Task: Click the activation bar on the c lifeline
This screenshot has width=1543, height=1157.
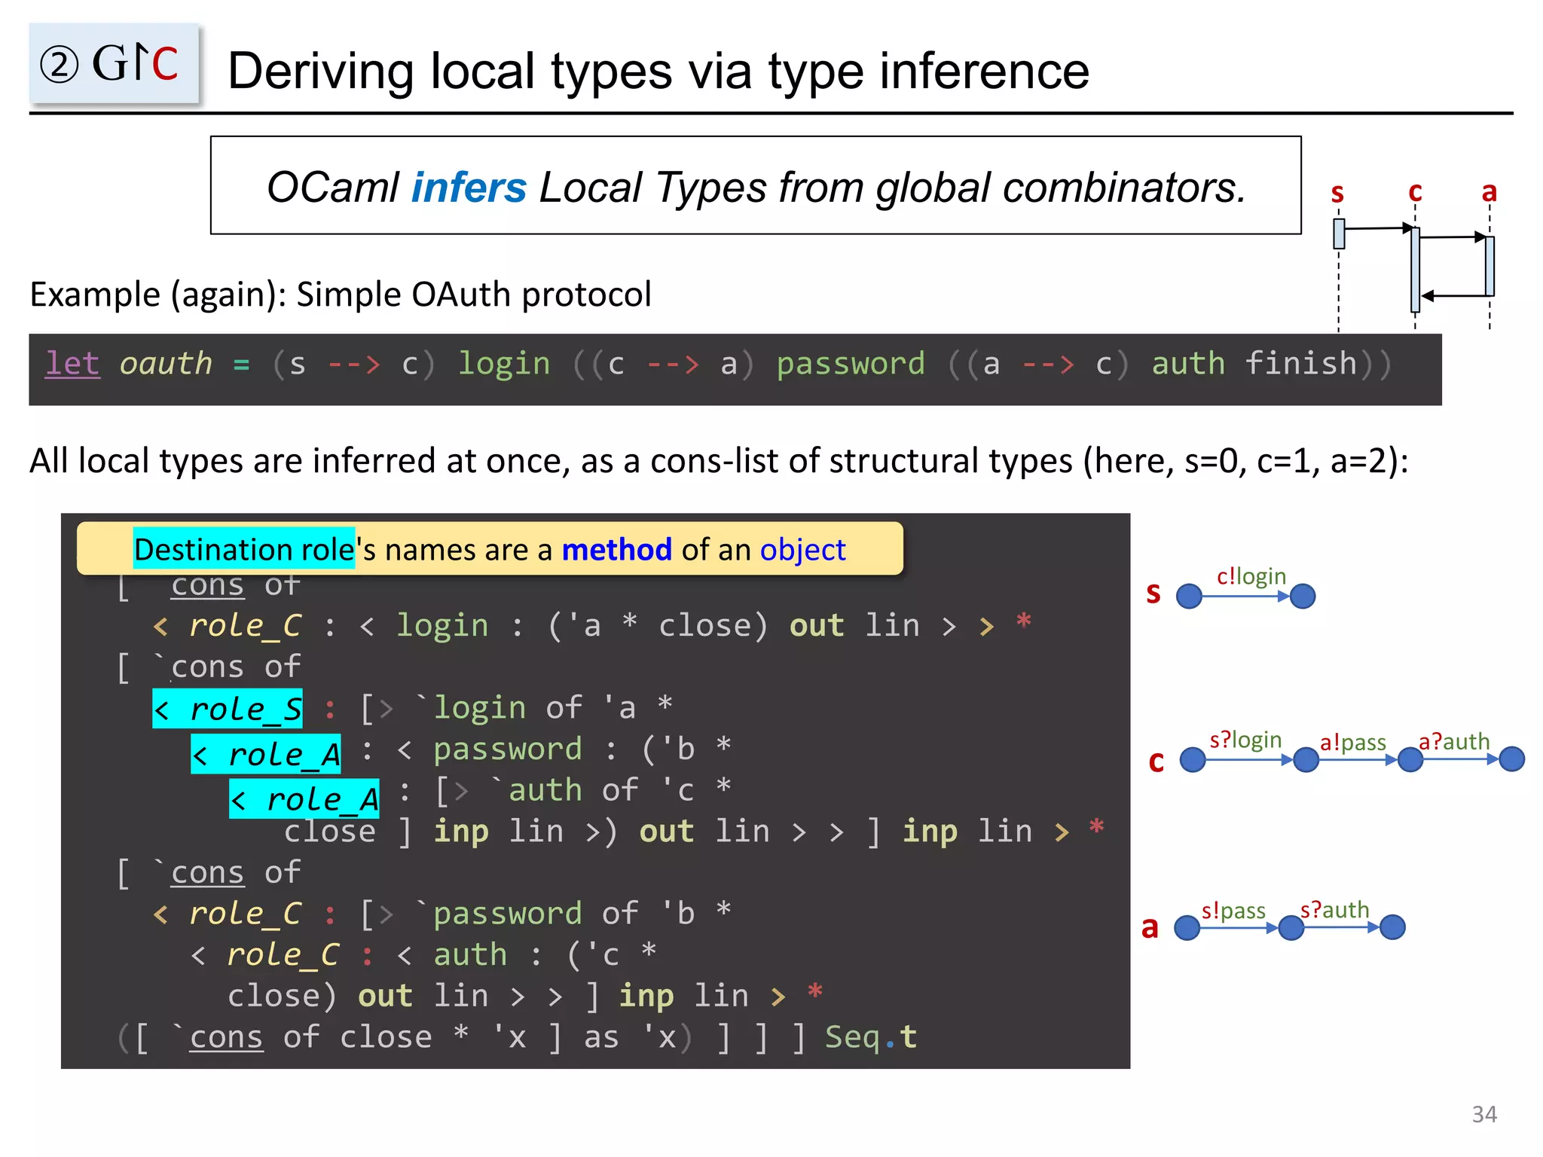Action: [1415, 269]
